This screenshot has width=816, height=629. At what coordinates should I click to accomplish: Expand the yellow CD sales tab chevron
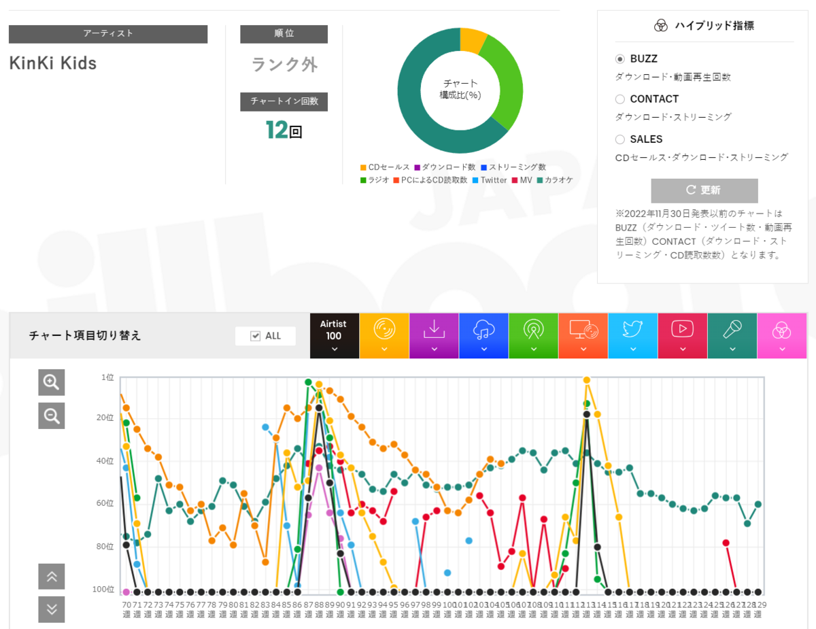(384, 349)
